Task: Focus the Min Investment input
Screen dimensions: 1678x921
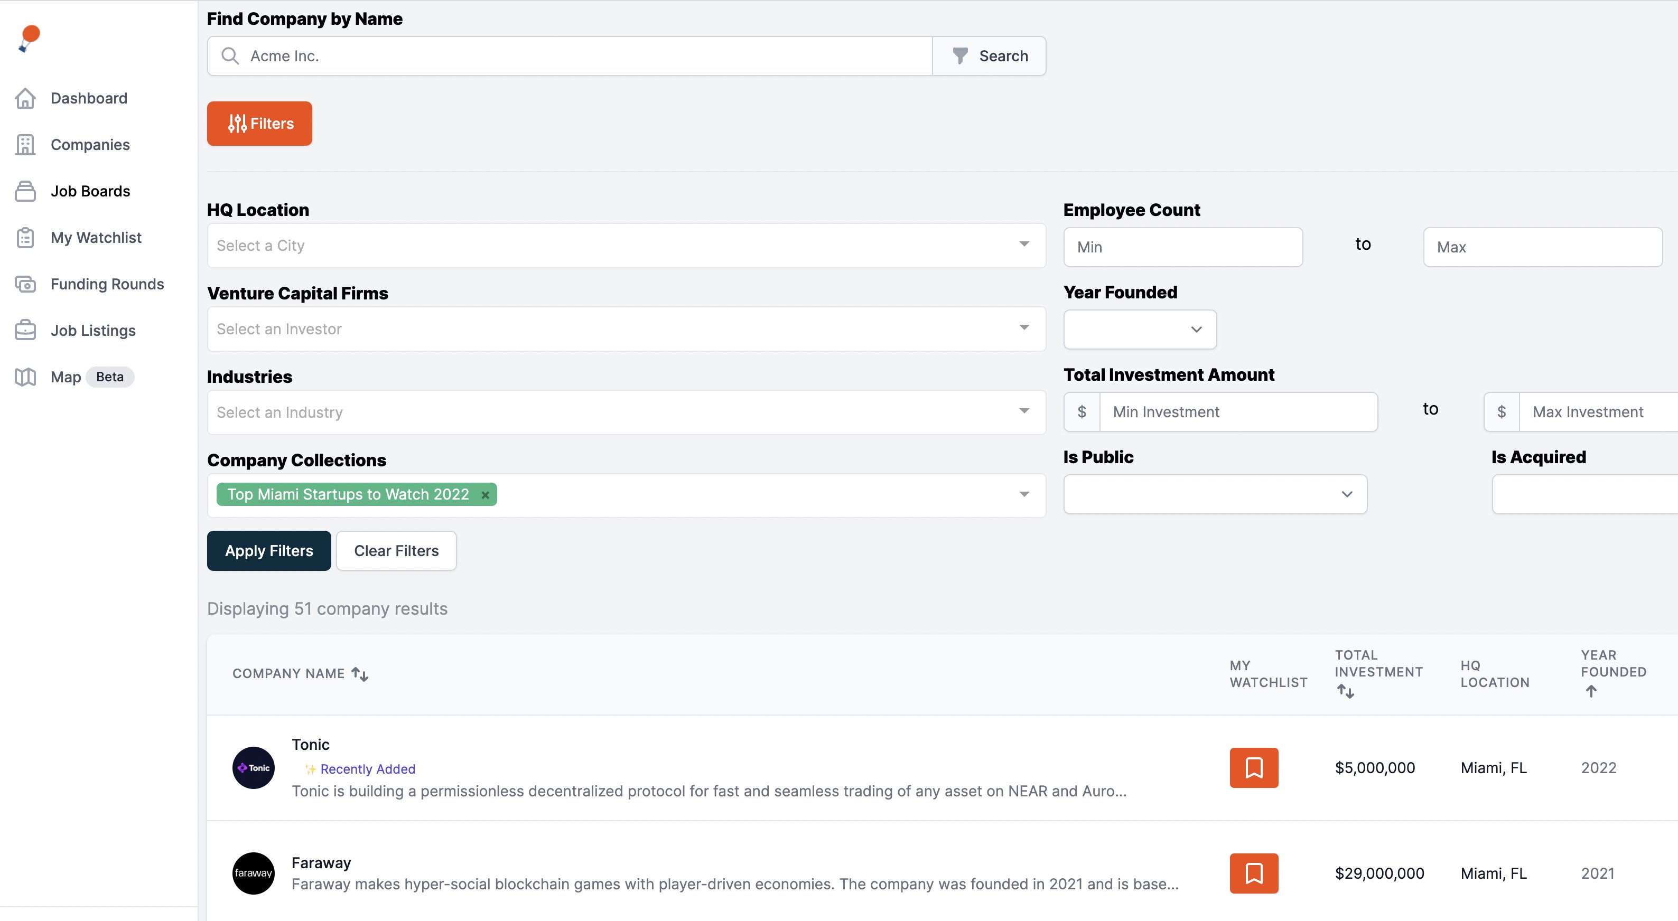Action: click(1238, 411)
